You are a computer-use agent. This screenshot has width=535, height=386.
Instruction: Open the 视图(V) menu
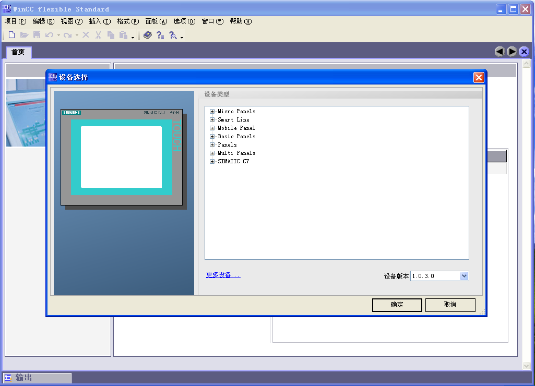[x=72, y=21]
